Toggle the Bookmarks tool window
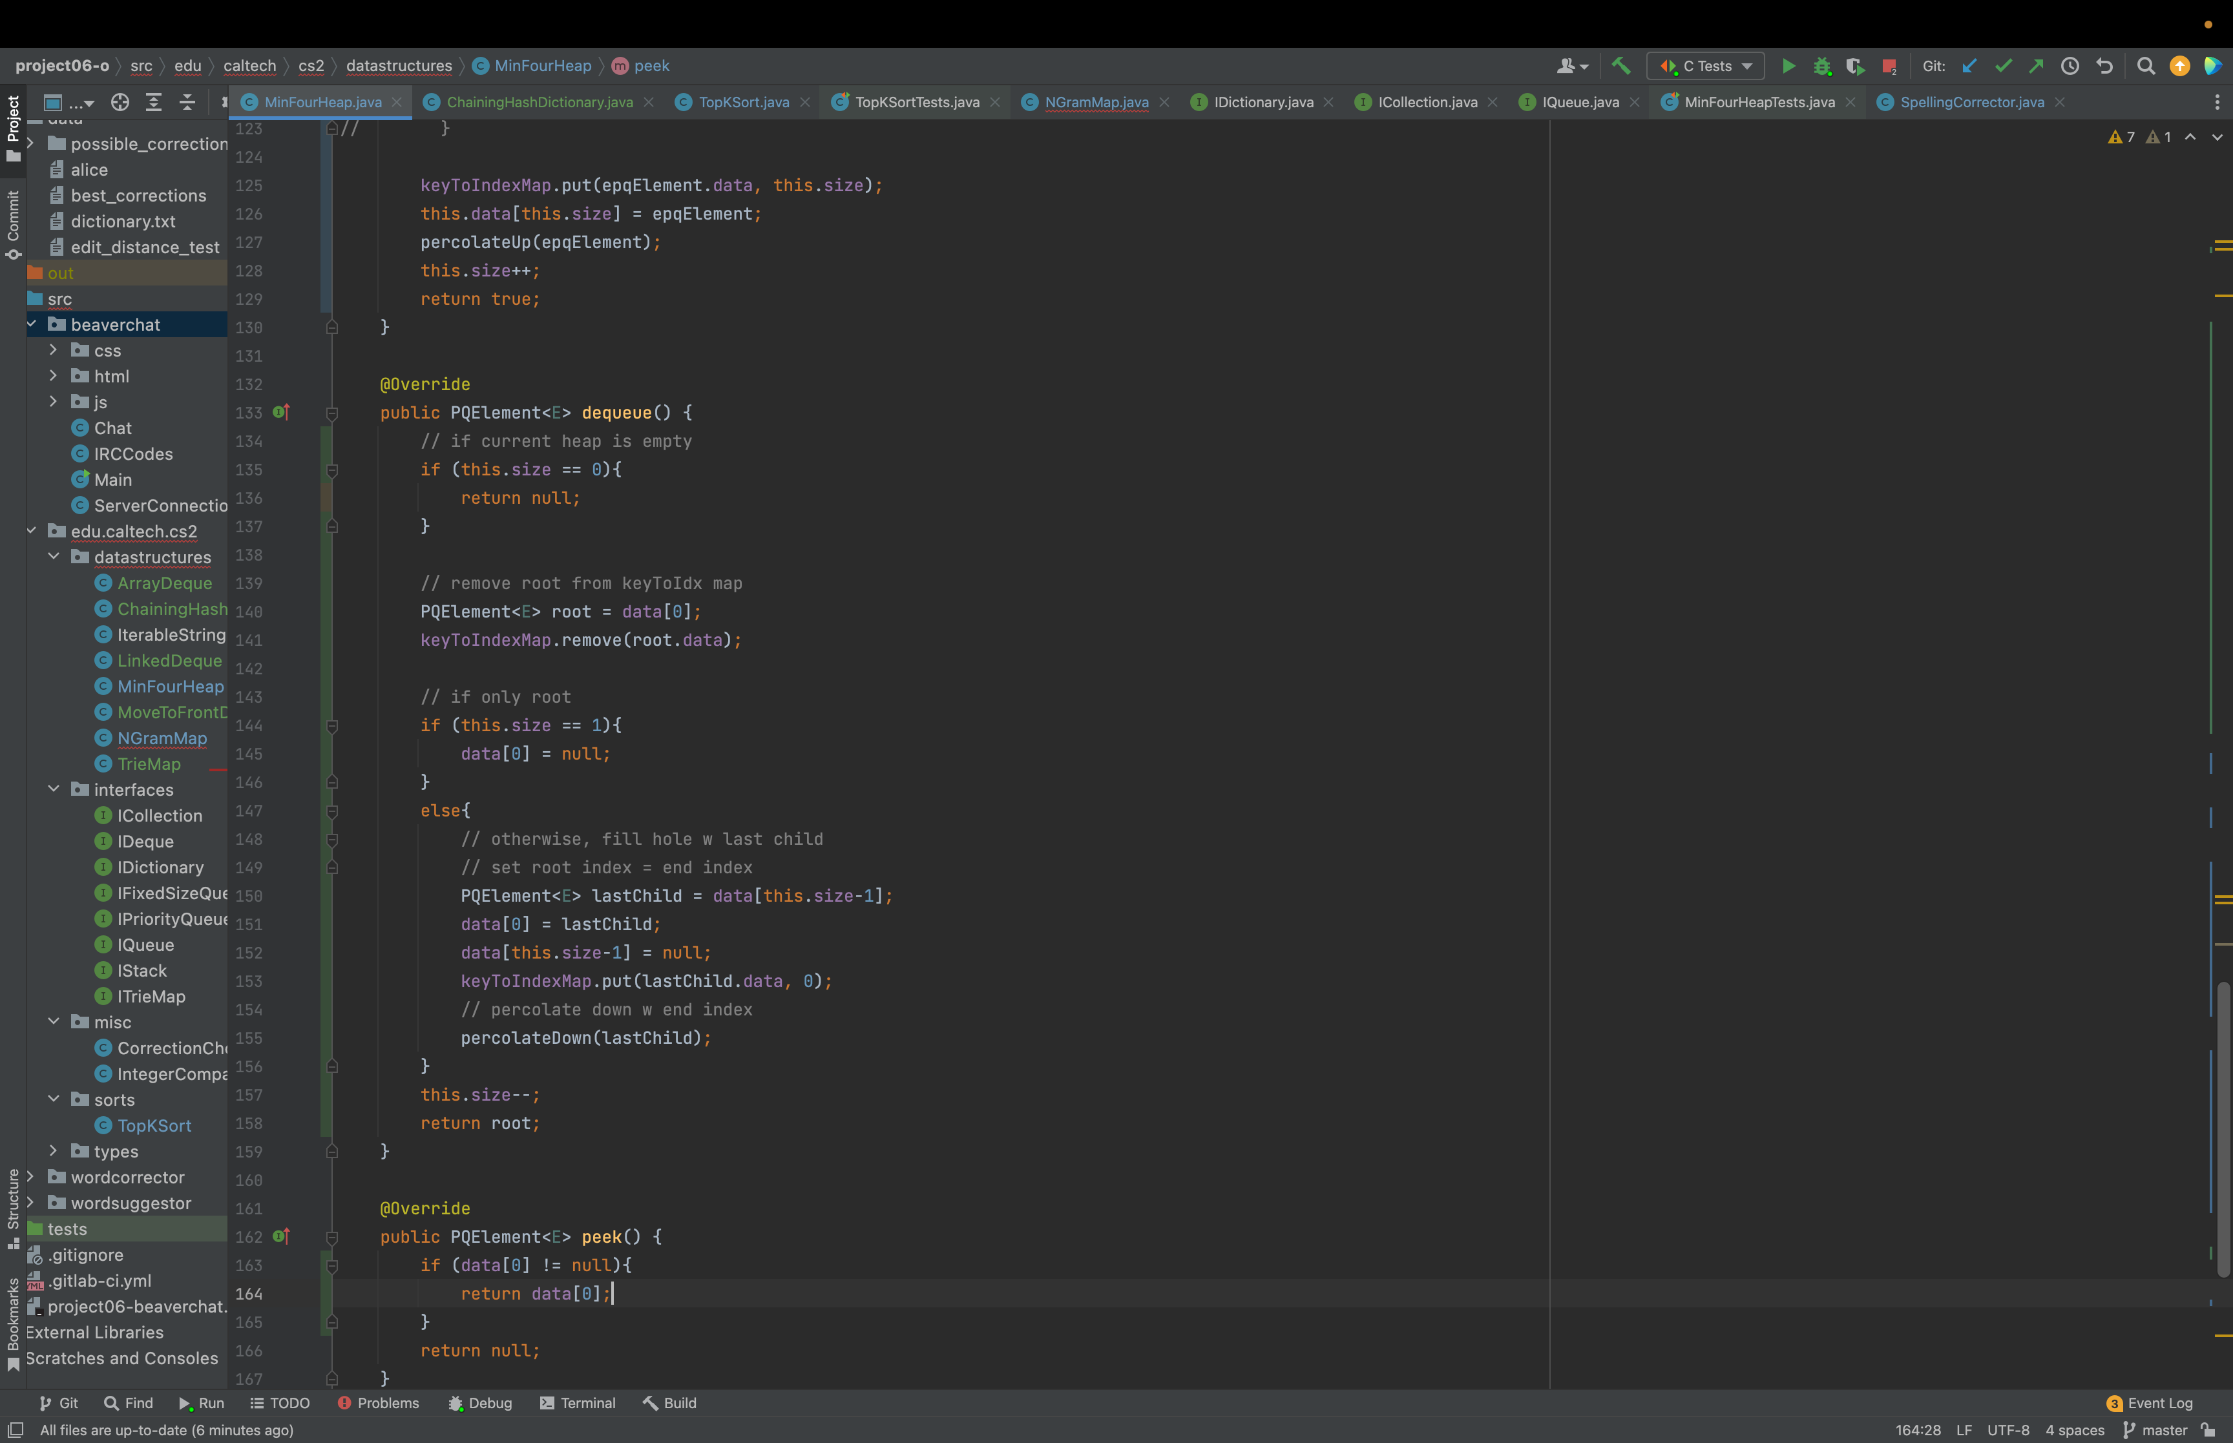 (13, 1323)
